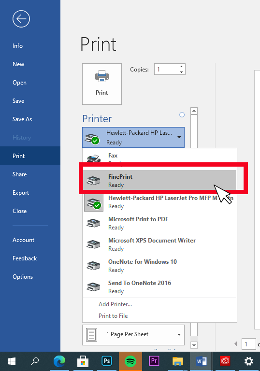Open Adobe Creative Cloud from taskbar
The image size is (260, 371).
225,361
